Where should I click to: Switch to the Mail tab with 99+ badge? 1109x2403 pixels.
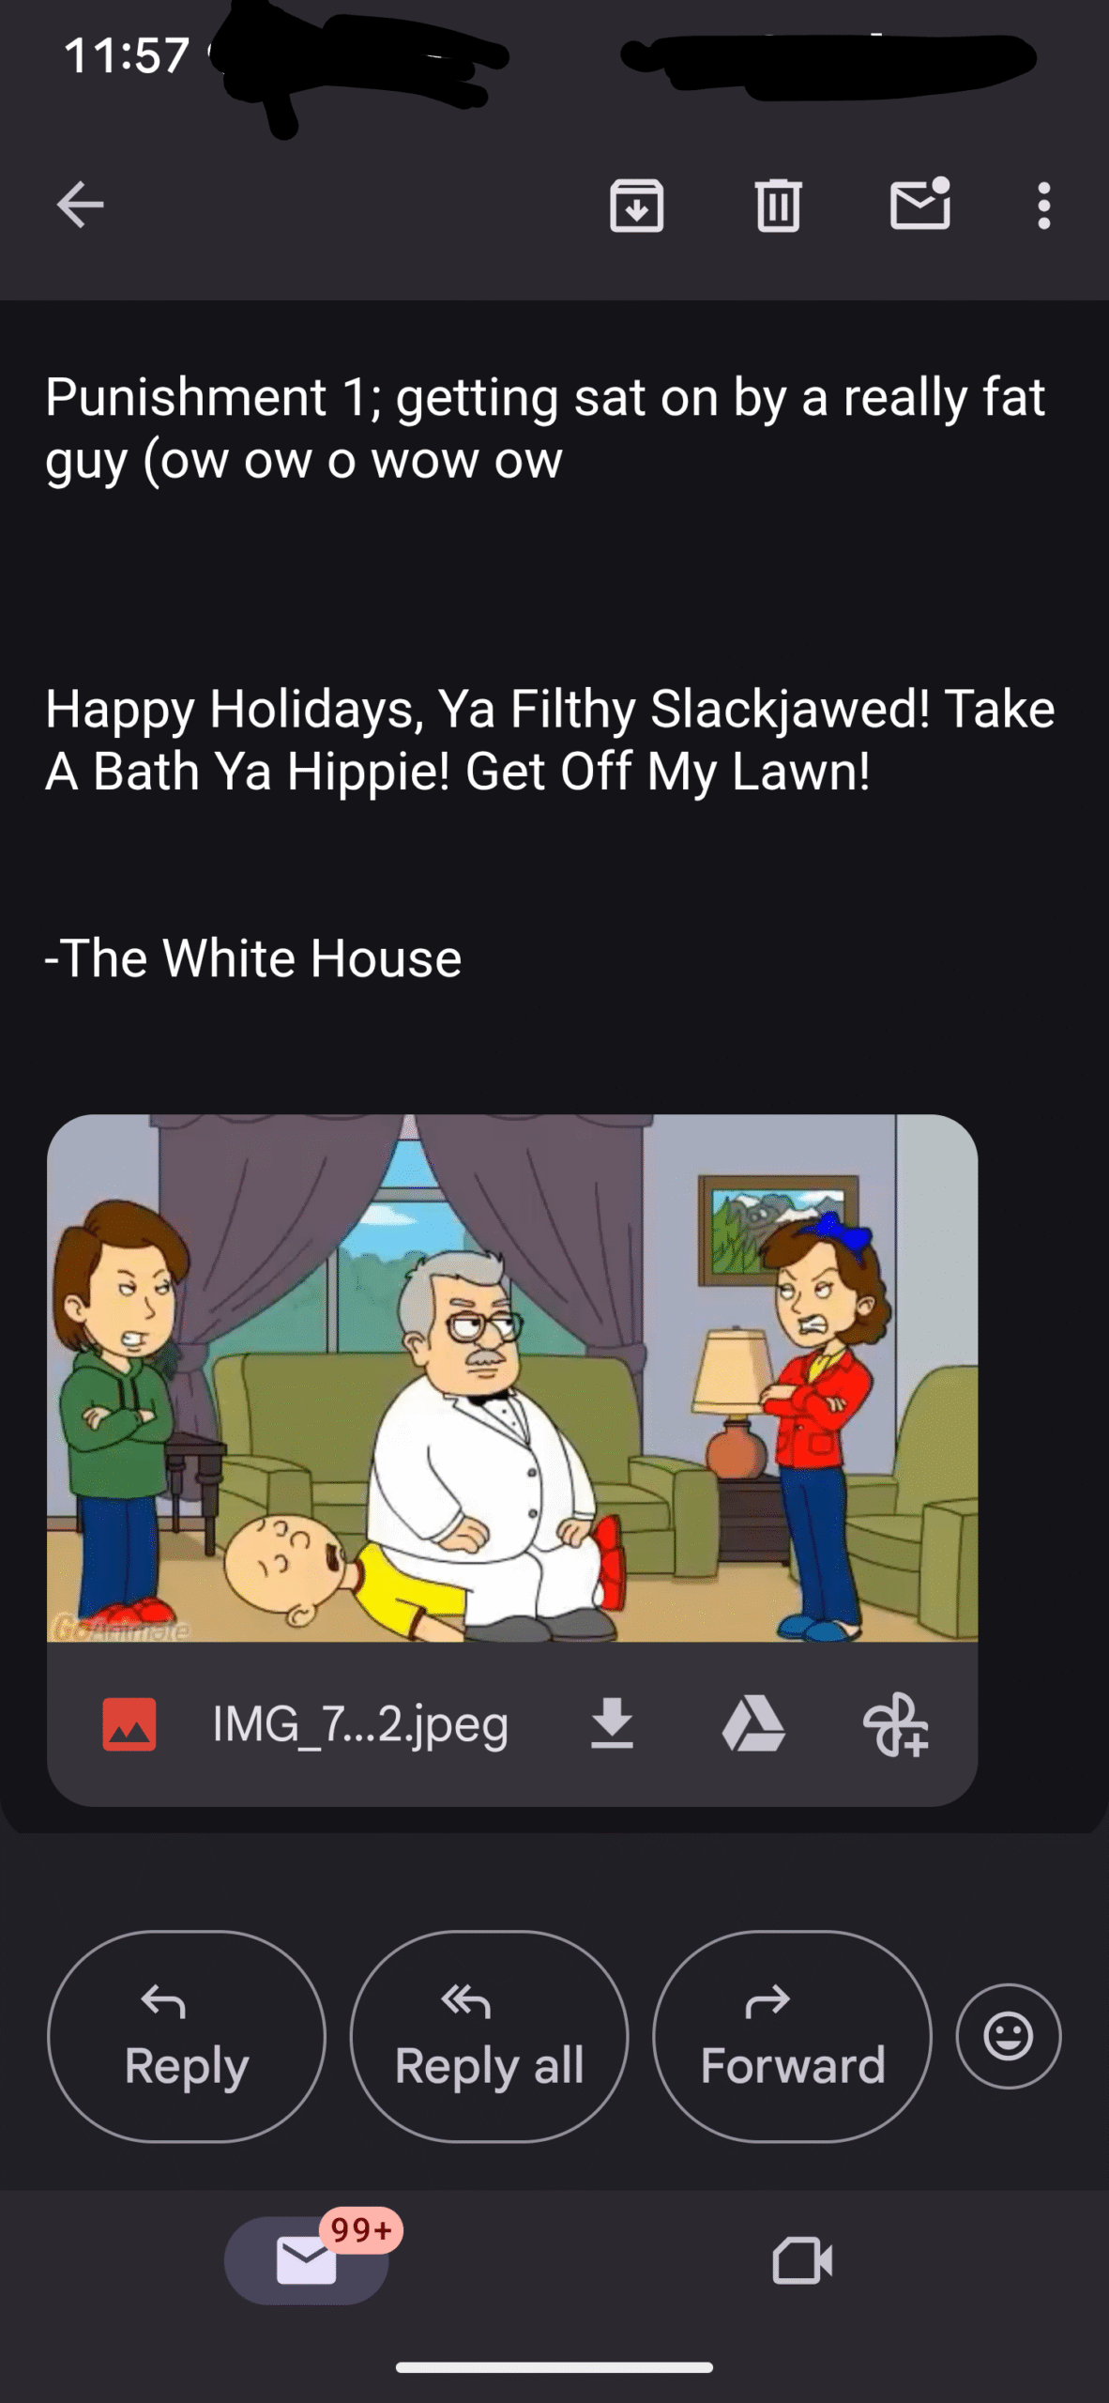307,2260
